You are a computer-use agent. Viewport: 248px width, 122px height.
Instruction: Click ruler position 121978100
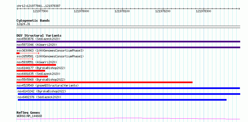pyautogui.click(x=122, y=11)
